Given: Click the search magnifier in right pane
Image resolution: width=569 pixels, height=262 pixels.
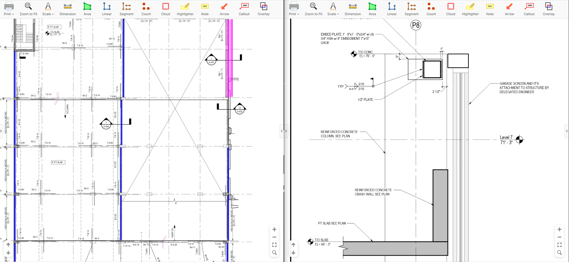Looking at the screenshot, I should coord(559,253).
